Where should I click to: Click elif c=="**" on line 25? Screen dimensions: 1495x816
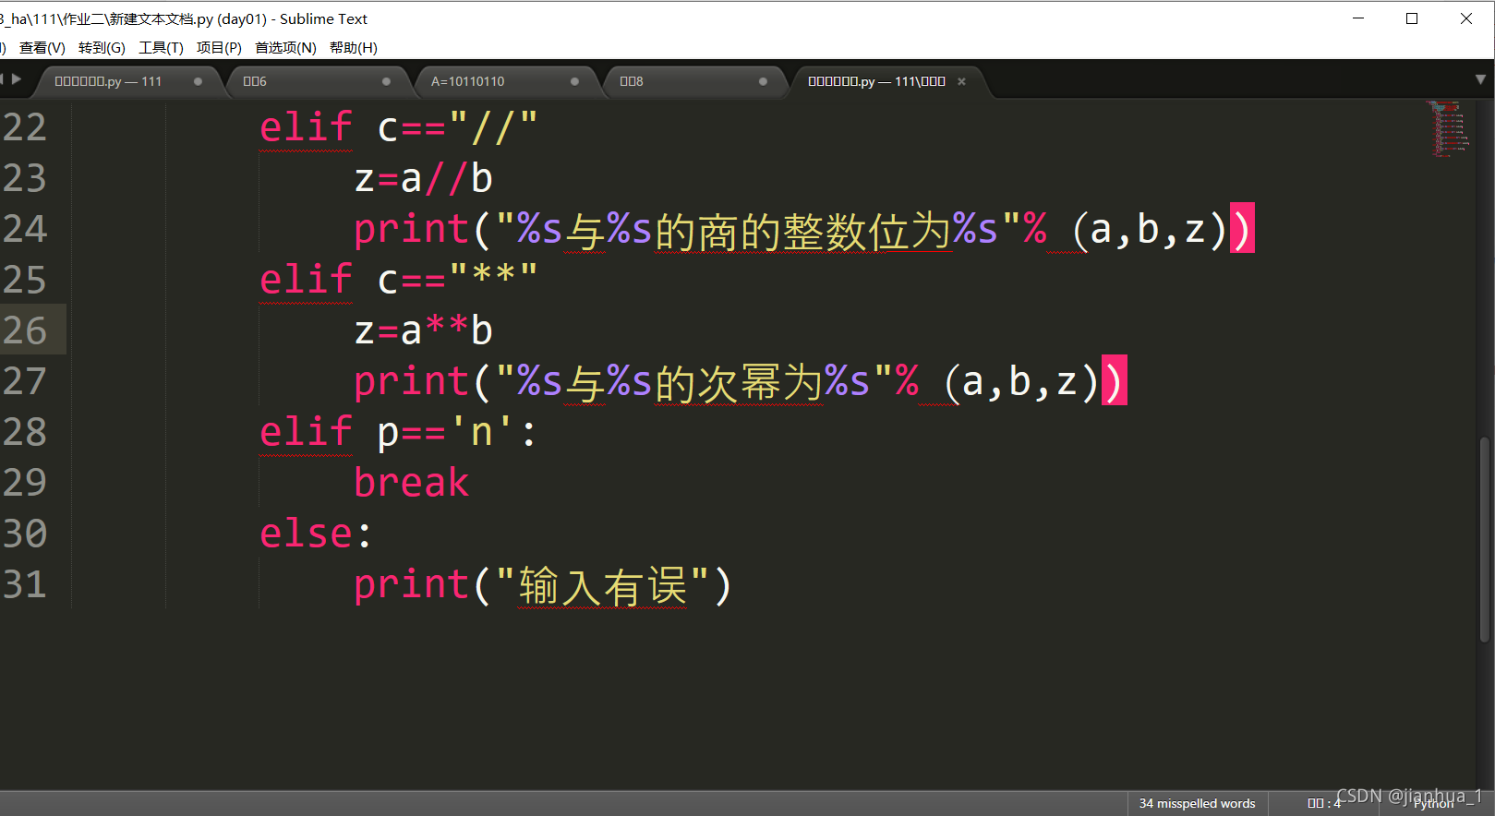(x=399, y=280)
